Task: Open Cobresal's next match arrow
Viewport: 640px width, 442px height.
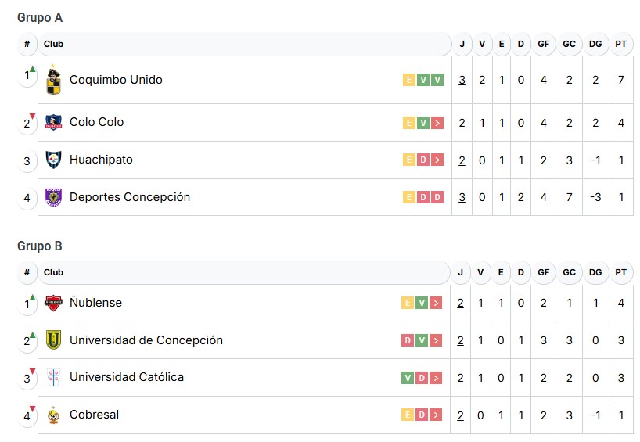Action: (437, 415)
